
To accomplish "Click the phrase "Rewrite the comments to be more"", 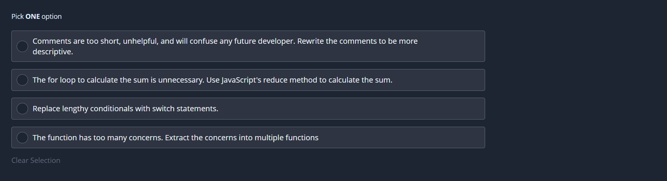I will click(357, 41).
